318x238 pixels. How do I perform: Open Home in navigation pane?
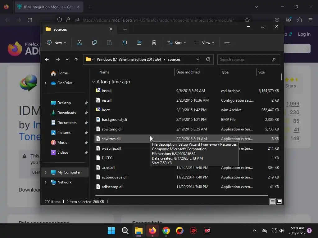tap(62, 73)
